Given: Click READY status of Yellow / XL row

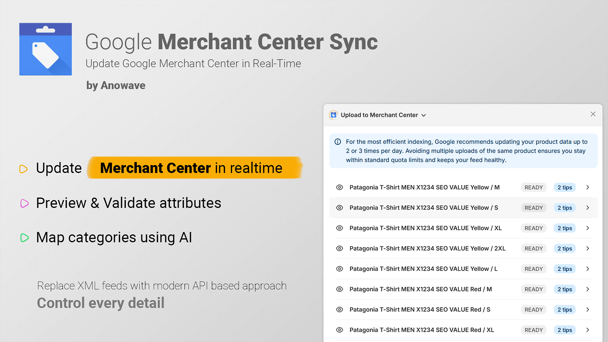Looking at the screenshot, I should (534, 228).
